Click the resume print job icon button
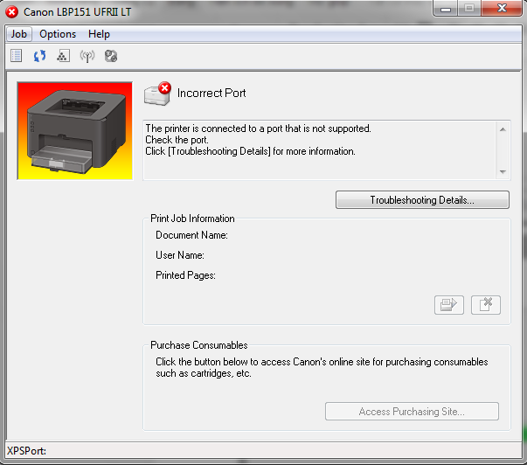This screenshot has width=527, height=465. (x=448, y=305)
